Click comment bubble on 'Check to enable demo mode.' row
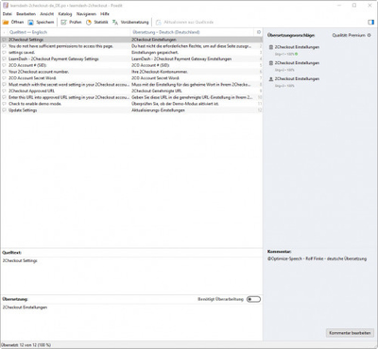Image resolution: width=378 pixels, height=349 pixels. (x=5, y=104)
